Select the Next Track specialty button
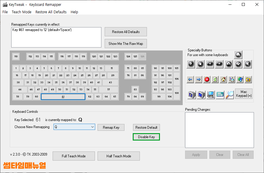264x173 pixels. point(219,64)
